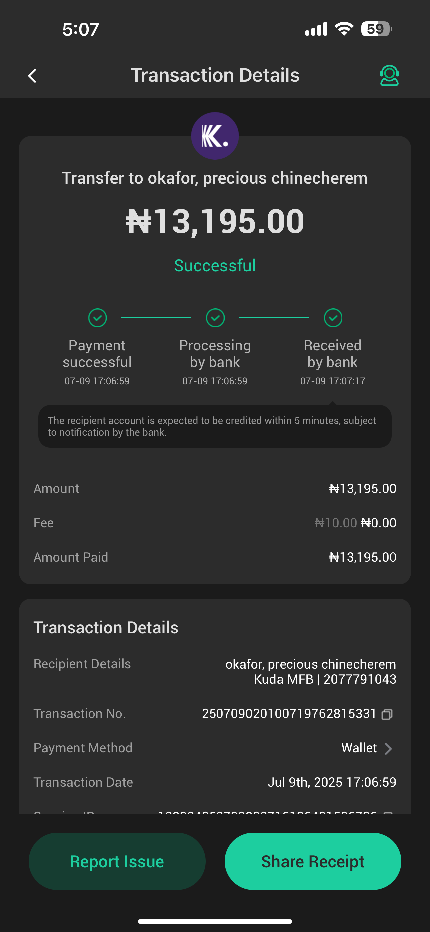Tap the Transaction Details page title

pyautogui.click(x=215, y=75)
